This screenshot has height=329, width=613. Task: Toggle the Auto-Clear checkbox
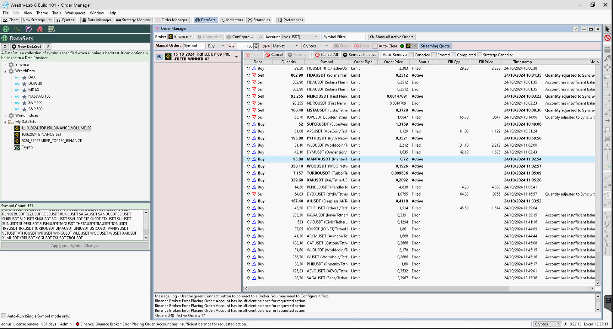pyautogui.click(x=375, y=46)
